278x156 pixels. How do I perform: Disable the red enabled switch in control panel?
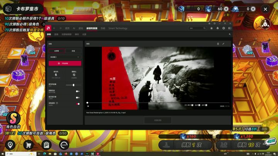(x=78, y=104)
